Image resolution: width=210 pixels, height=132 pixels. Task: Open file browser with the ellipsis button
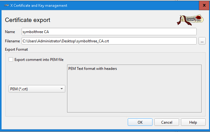pos(202,41)
